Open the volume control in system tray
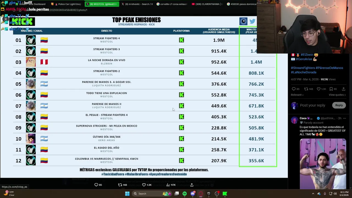352x198 pixels. 335,194
